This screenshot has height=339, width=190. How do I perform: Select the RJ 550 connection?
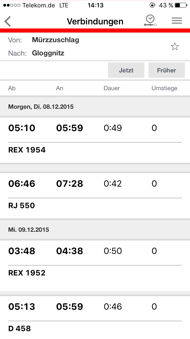click(95, 196)
